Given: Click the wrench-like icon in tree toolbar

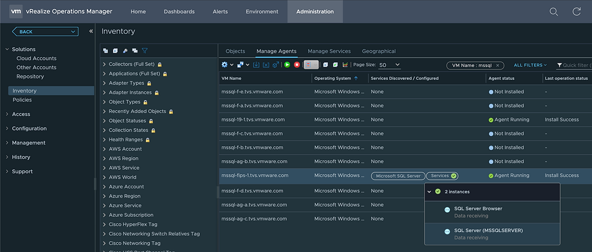Looking at the screenshot, I should click(x=125, y=51).
